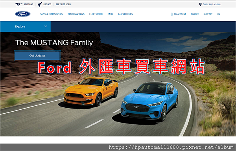Click the orange Mustang car image
Viewport: 236px width, 151px height.
[91, 91]
